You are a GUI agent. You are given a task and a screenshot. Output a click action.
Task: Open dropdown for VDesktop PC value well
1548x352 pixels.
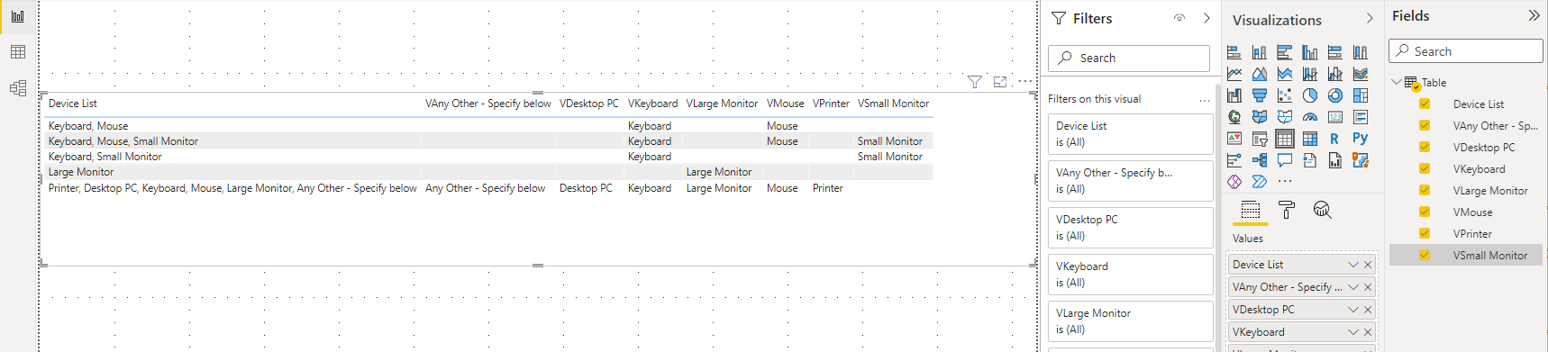pos(1353,310)
